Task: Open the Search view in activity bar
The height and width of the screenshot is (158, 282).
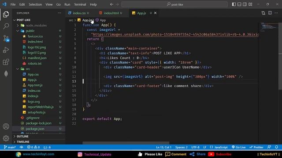Action: point(6,26)
